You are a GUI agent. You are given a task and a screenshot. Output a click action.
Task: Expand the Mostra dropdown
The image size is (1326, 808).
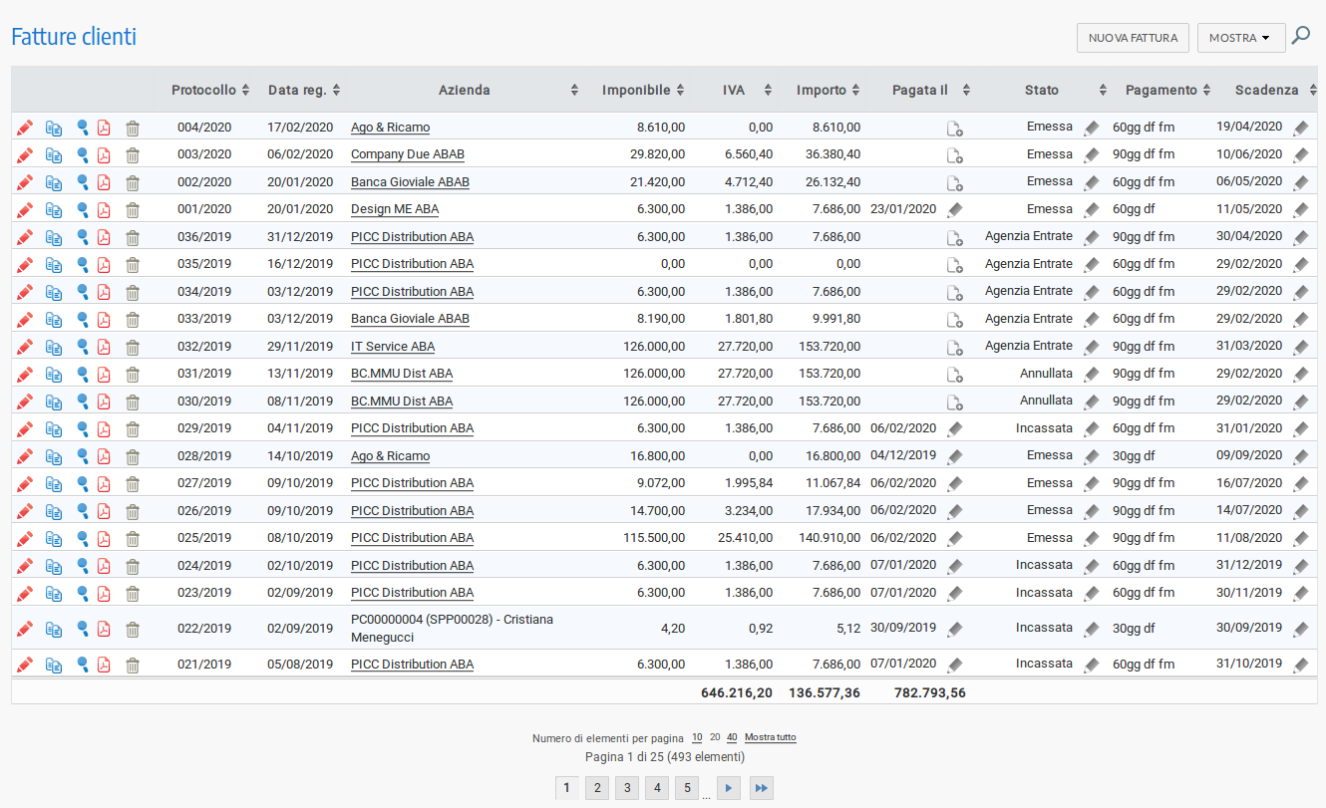click(x=1240, y=38)
